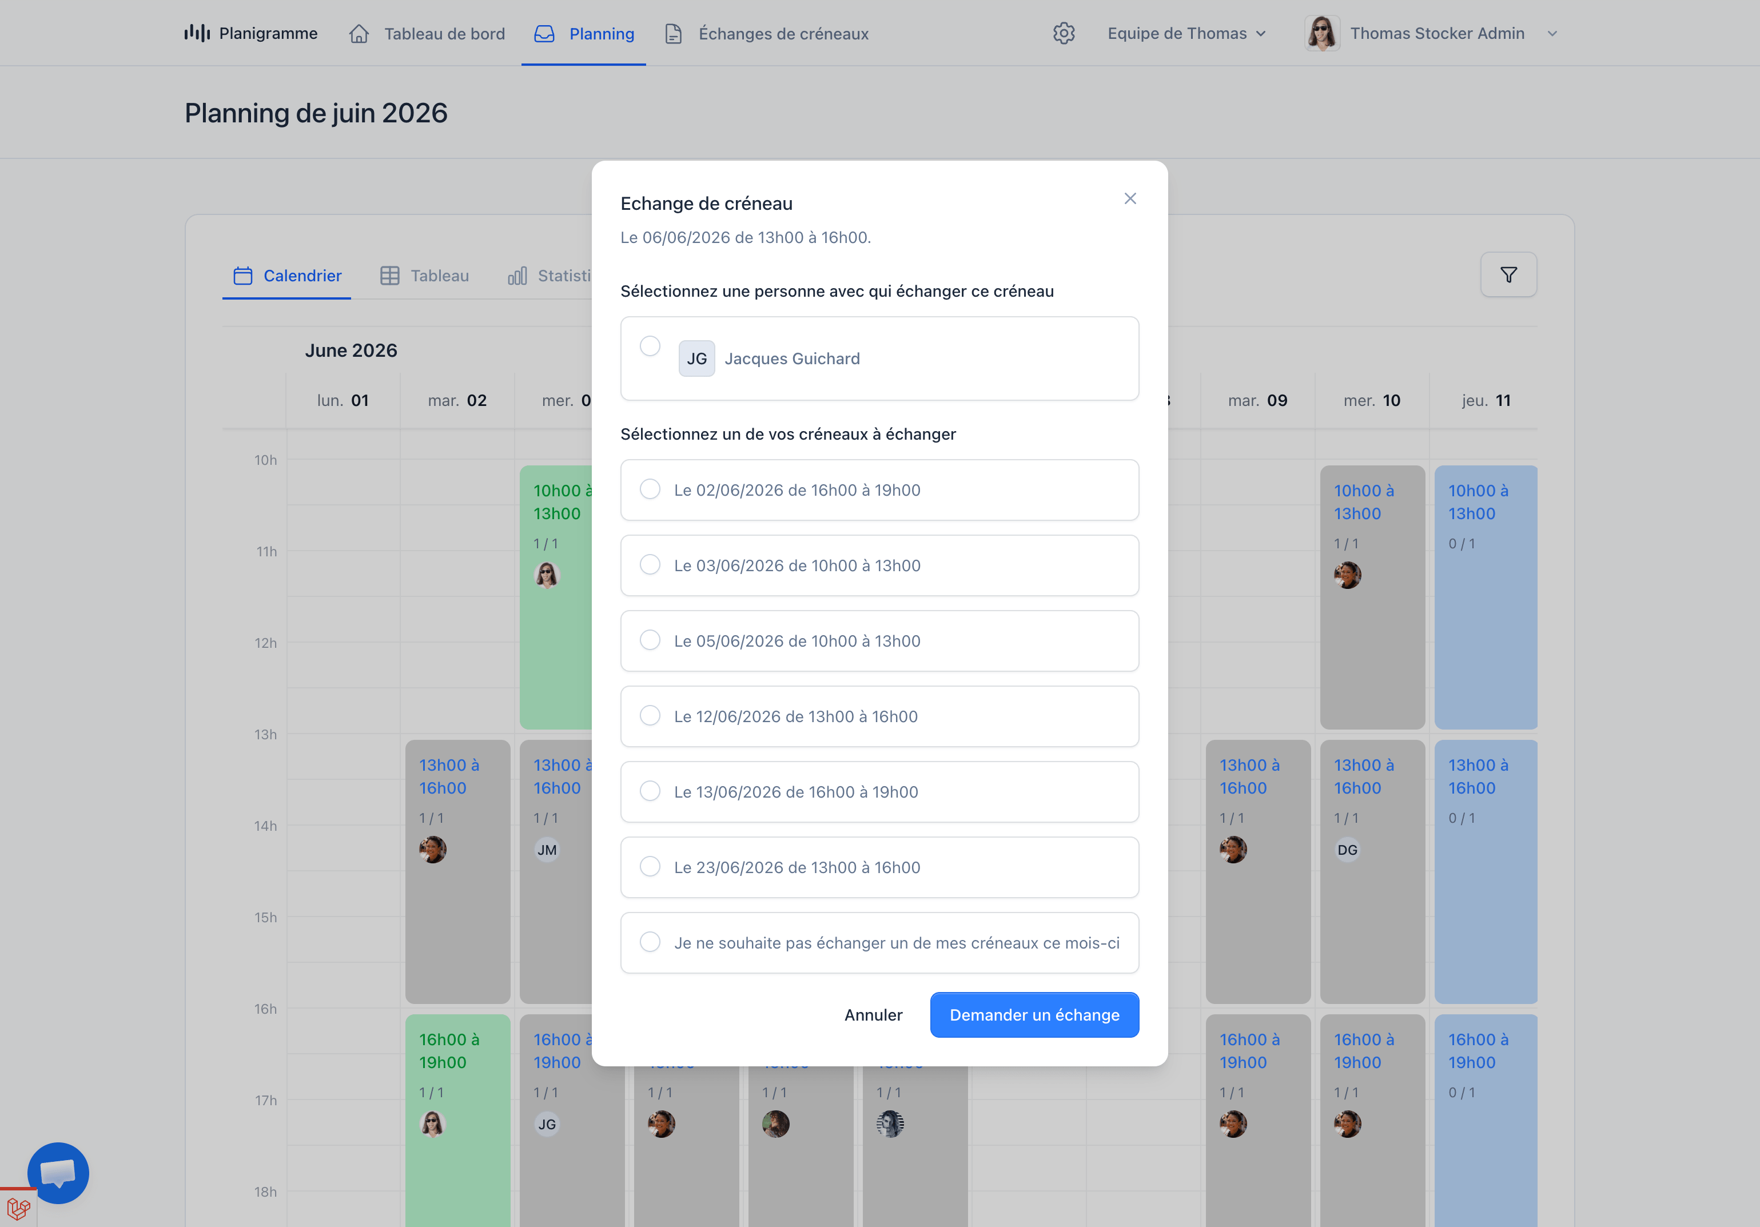The height and width of the screenshot is (1227, 1760).
Task: Click the JM avatar on Wednesday 13h00 slot
Action: 547,849
